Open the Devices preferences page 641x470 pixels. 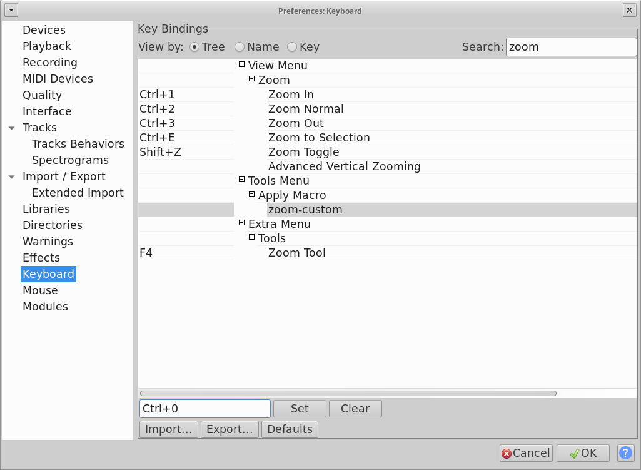(x=44, y=30)
